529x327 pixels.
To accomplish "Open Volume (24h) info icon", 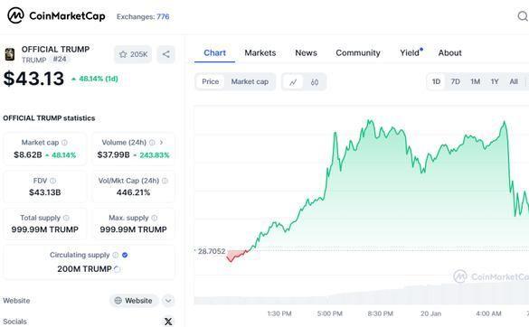I will tap(152, 143).
